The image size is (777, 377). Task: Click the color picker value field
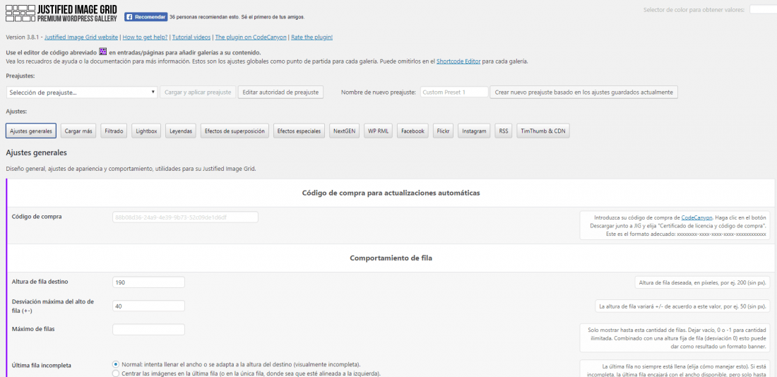click(763, 9)
